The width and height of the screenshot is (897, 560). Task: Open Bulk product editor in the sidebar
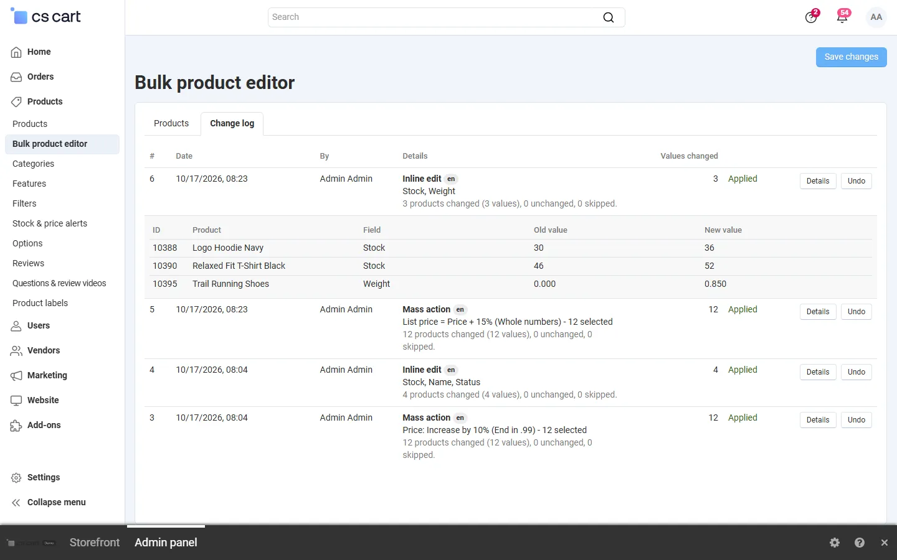(62, 144)
